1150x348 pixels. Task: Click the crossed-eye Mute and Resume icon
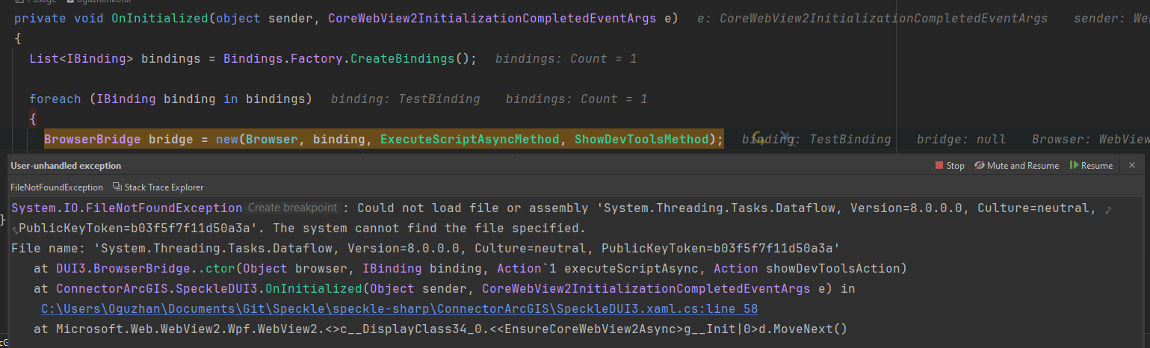point(980,166)
